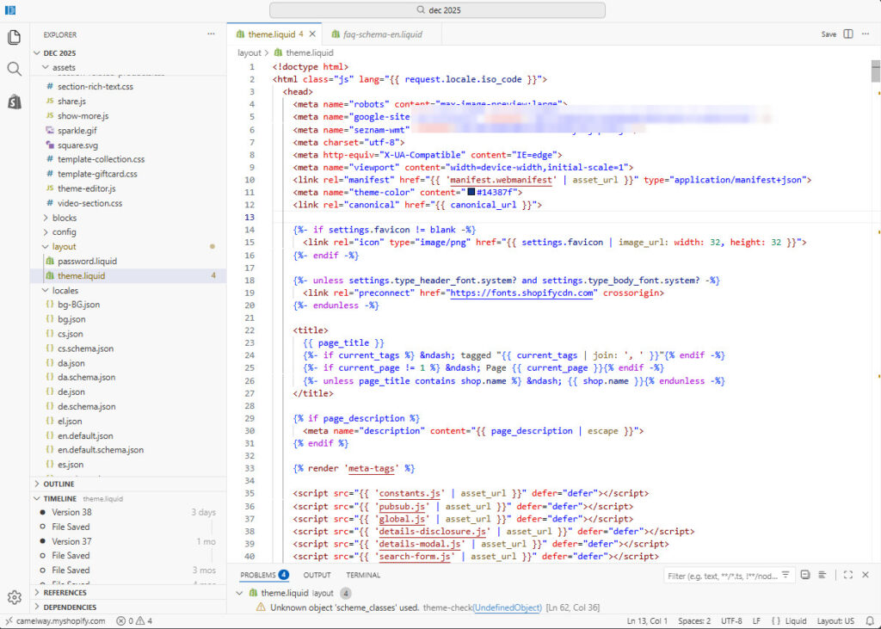Open the fonts.shopifycdn.com link in code
The height and width of the screenshot is (629, 881).
(522, 293)
